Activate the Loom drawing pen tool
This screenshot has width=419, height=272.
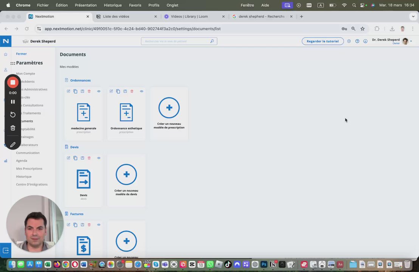12,145
